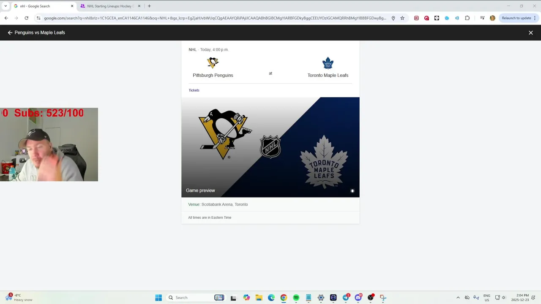This screenshot has width=541, height=304.
Task: Switch to Chrome in taskbar
Action: 284,298
